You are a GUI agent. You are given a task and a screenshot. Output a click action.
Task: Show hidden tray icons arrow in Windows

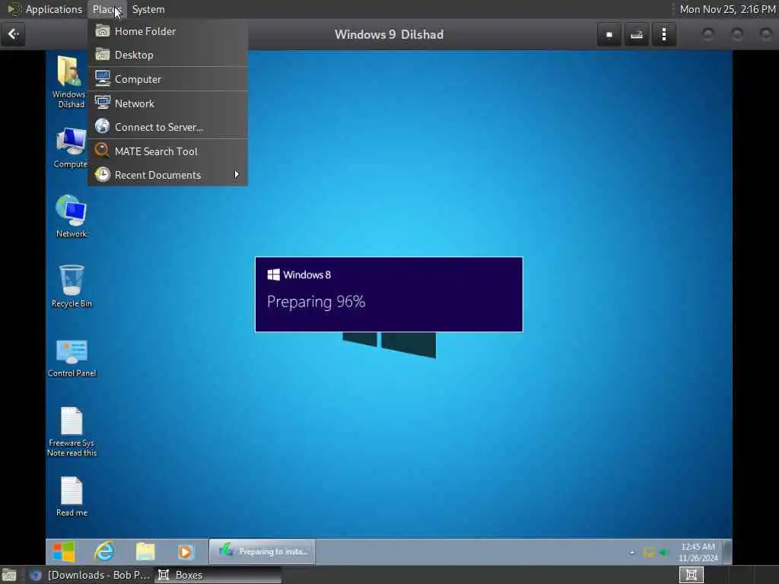click(632, 552)
